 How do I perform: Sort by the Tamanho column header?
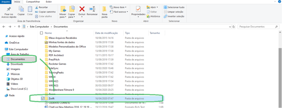coord(155,33)
